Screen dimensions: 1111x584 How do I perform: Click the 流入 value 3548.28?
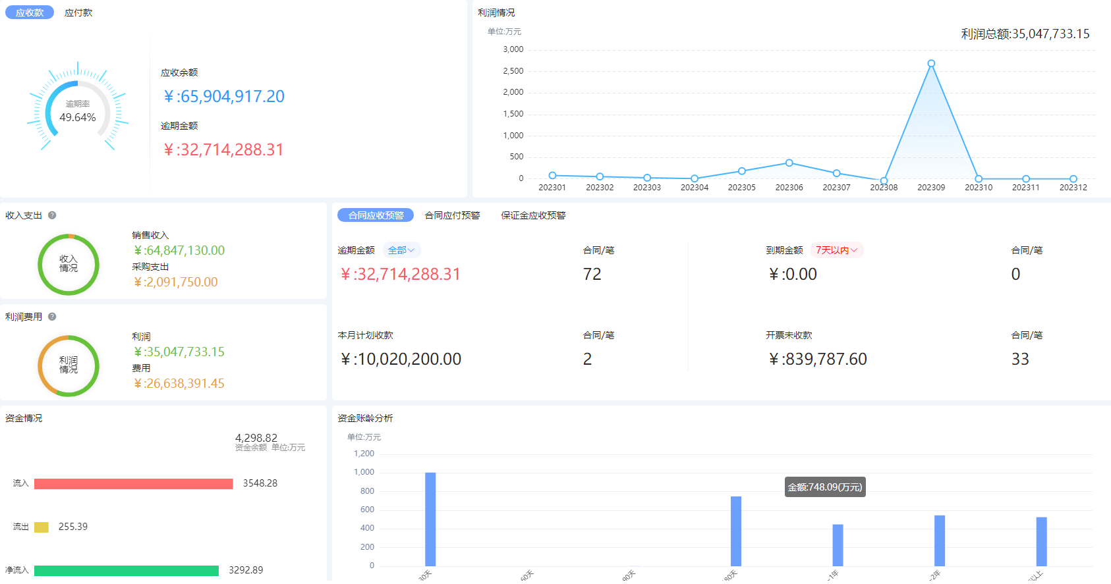(x=260, y=483)
